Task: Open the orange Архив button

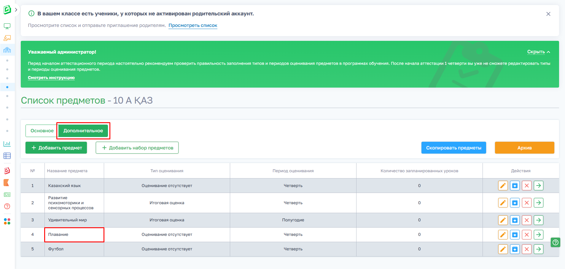Action: (x=524, y=148)
